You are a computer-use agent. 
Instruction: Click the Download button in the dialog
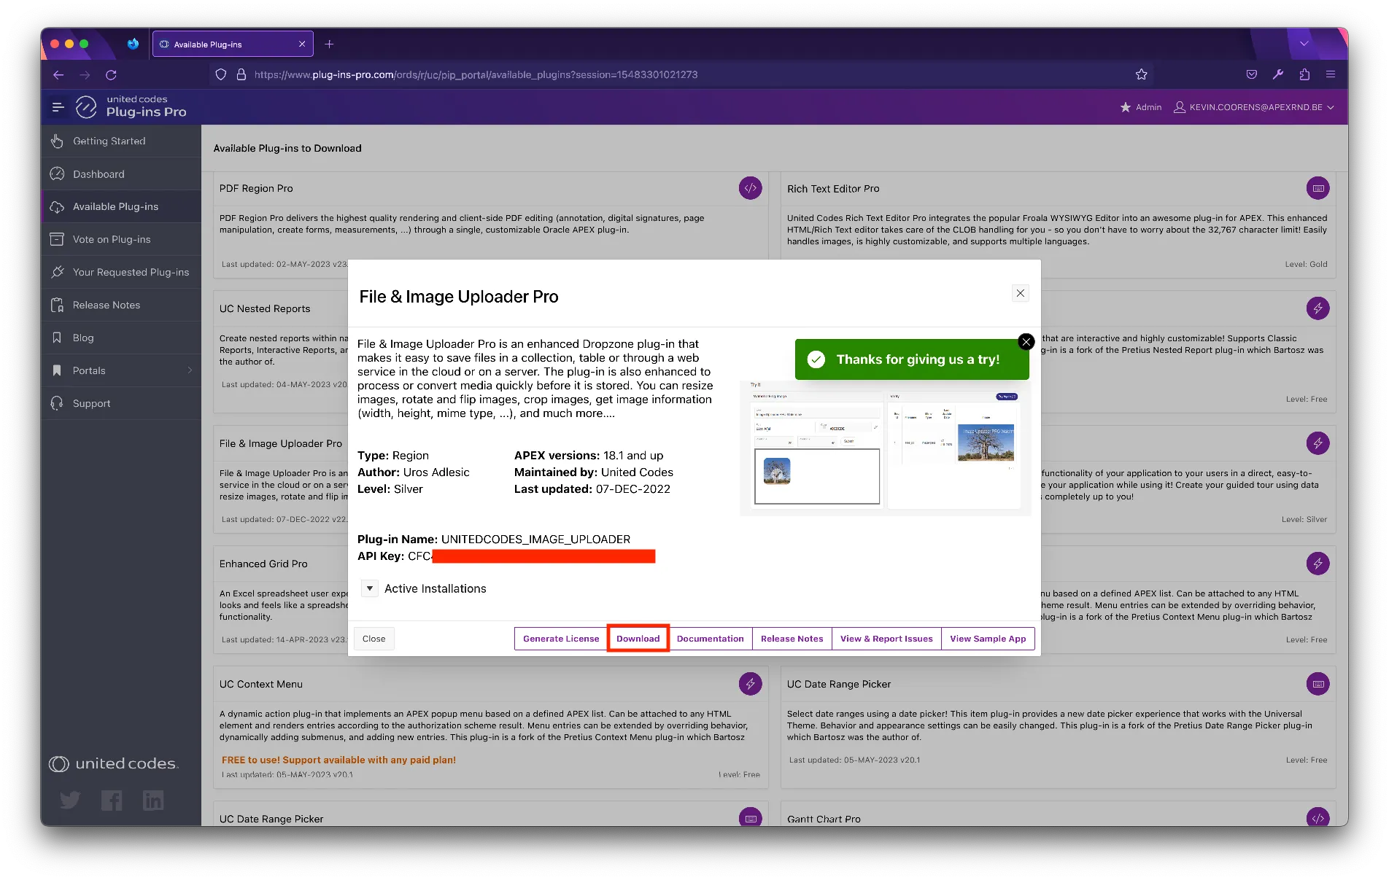pos(638,639)
